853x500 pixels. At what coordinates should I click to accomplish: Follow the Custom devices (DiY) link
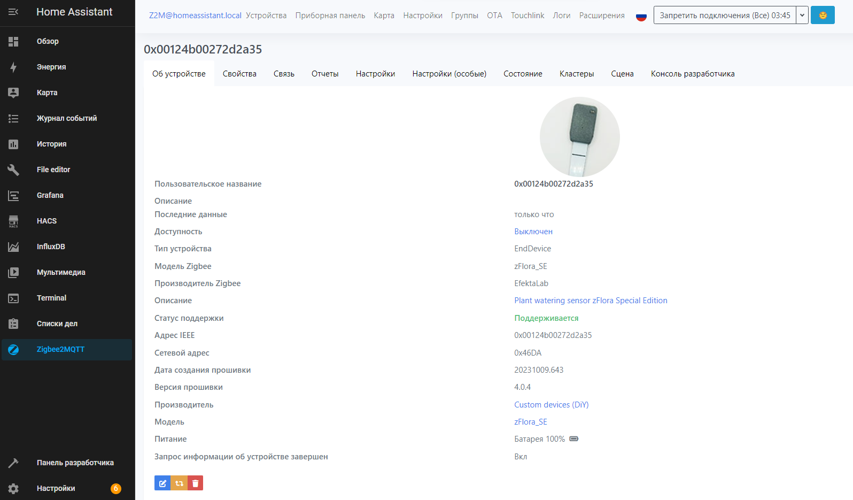pos(551,405)
